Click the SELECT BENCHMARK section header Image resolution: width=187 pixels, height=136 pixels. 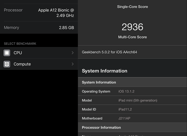tap(20, 44)
